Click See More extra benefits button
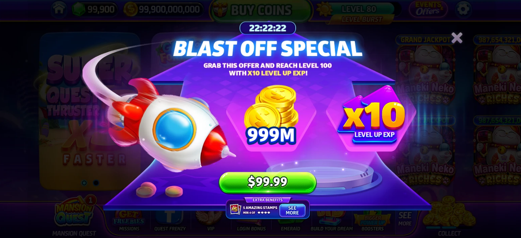 [292, 210]
